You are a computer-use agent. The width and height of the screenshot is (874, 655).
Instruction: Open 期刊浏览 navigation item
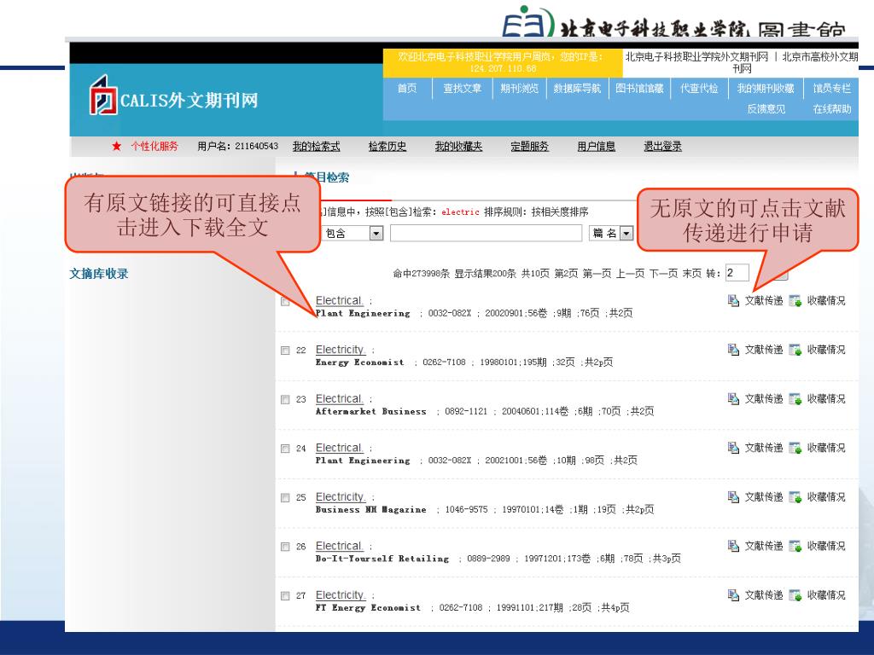pos(520,88)
